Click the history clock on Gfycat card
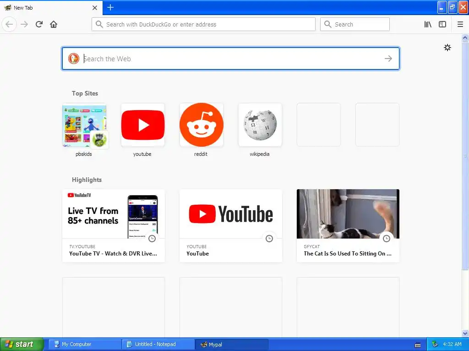The height and width of the screenshot is (351, 469). 387,239
